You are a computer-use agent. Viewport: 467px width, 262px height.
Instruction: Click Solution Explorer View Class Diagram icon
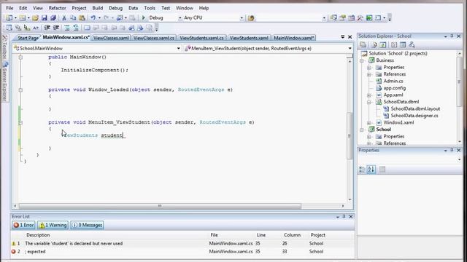pos(412,45)
